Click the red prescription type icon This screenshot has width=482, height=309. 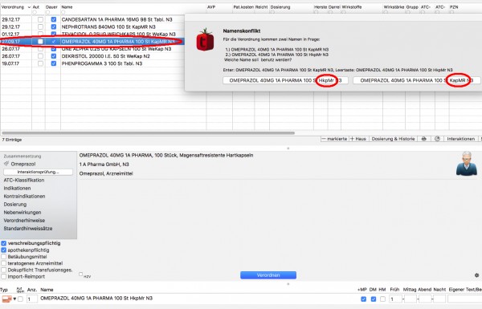[6, 299]
